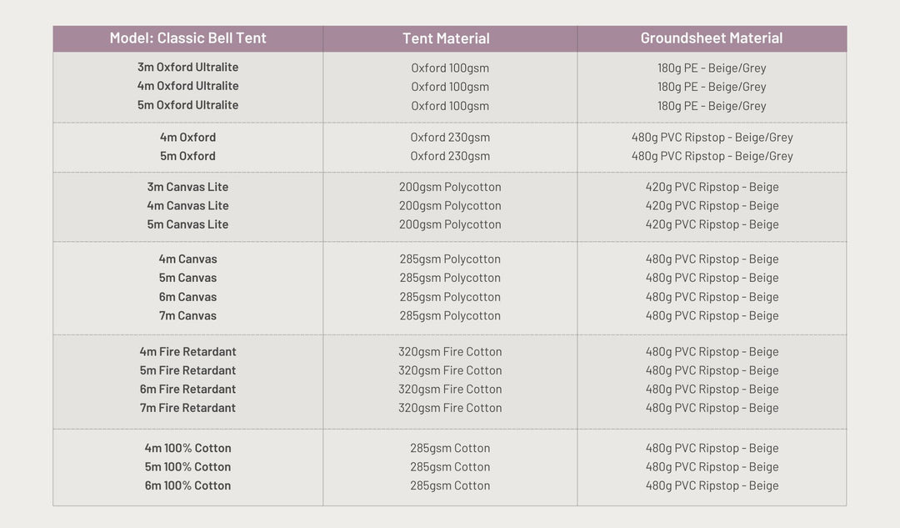Select the "6m Canvas" model entry
Screen dimensions: 900x528
tap(187, 297)
